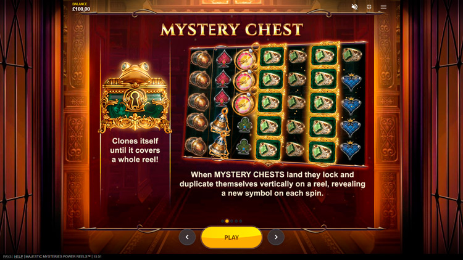Click the reel preview image thumbnail
This screenshot has width=463, height=260.
pos(275,104)
